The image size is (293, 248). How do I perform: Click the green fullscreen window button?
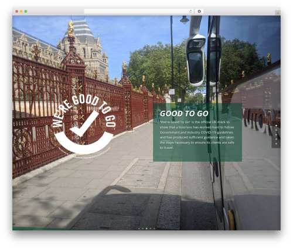(x=26, y=12)
